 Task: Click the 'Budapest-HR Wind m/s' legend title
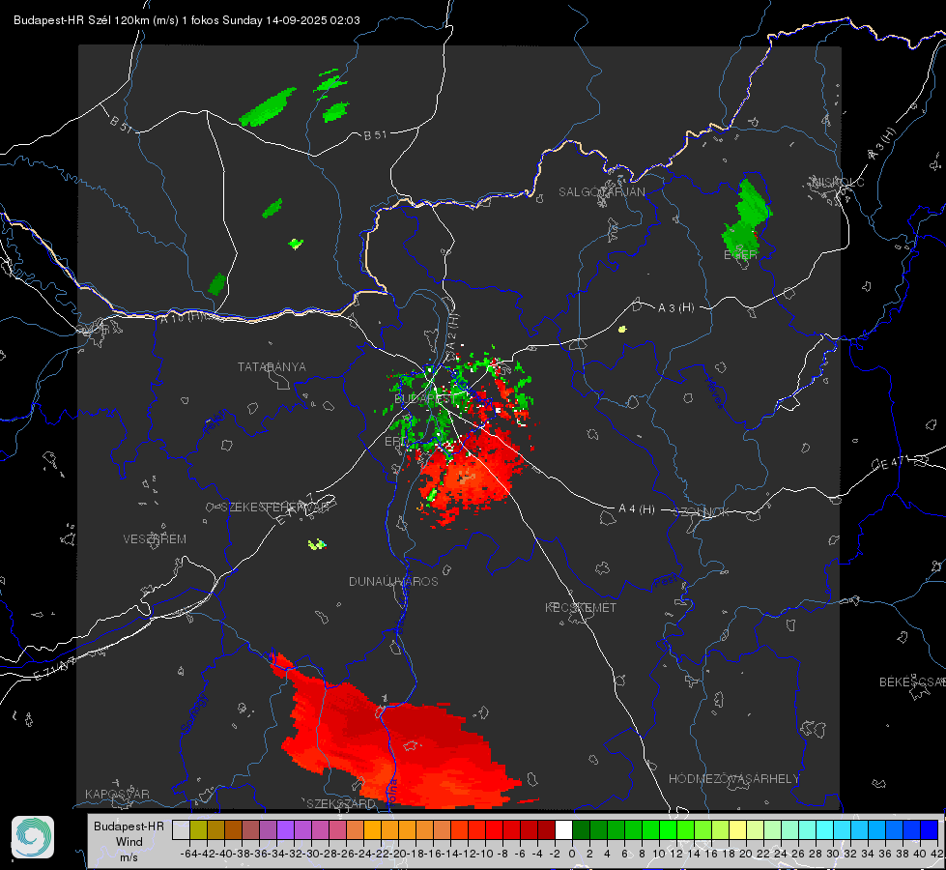129,841
